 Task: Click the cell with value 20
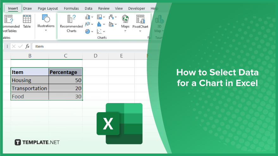click(x=65, y=88)
